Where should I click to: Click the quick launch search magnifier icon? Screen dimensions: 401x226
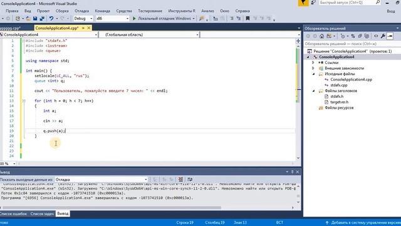tap(378, 3)
